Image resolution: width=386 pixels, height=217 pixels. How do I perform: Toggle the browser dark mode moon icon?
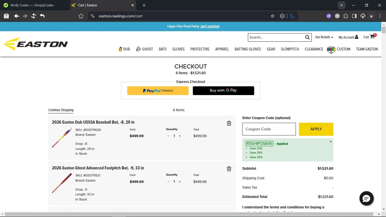pyautogui.click(x=292, y=16)
